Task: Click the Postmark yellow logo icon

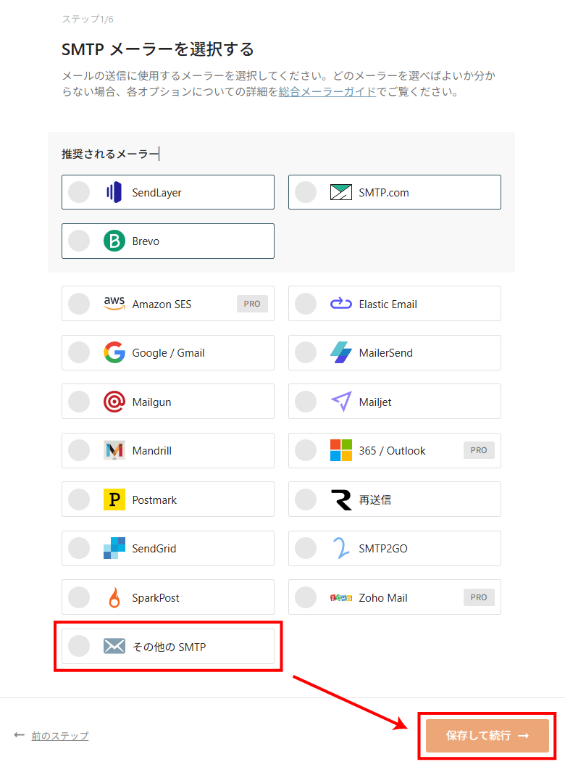Action: point(114,499)
